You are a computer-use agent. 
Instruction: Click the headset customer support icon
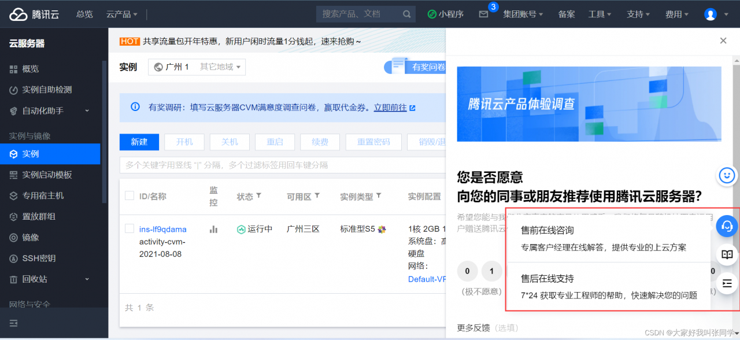point(727,226)
